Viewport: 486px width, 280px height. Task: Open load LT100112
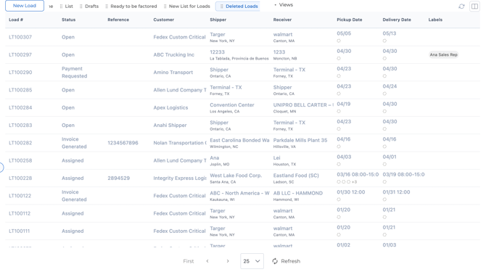(20, 214)
